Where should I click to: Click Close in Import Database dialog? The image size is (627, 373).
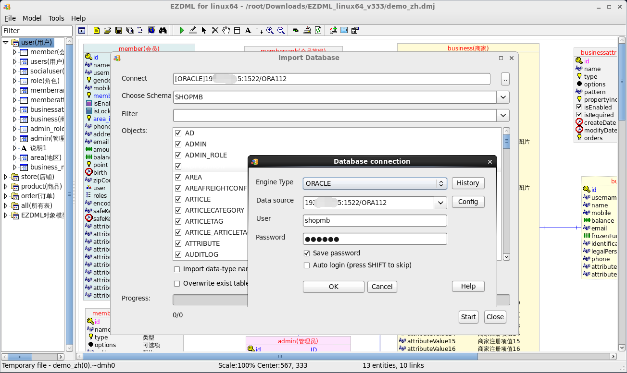(495, 317)
